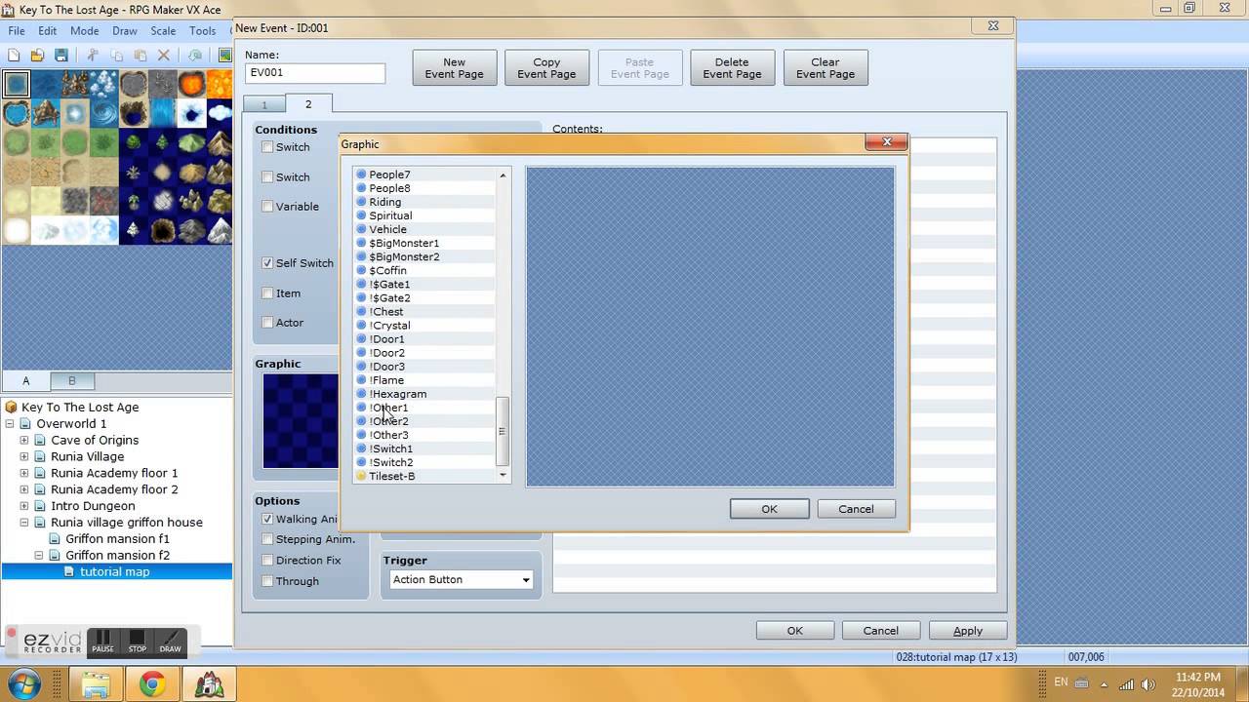This screenshot has width=1249, height=702.
Task: Enable the Through option checkbox
Action: pyautogui.click(x=267, y=581)
